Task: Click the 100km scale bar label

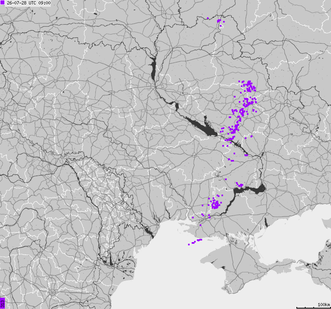Action: tap(324, 305)
